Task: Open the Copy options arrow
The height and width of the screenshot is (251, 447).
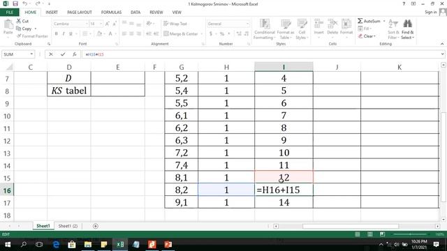Action: click(36, 29)
